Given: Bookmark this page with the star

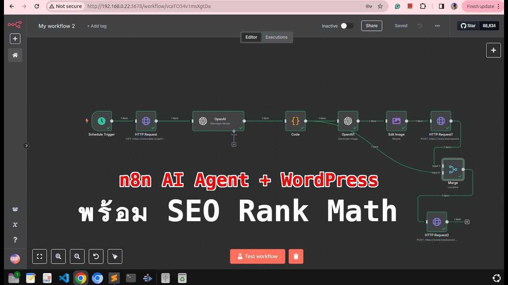Looking at the screenshot, I should 380,6.
